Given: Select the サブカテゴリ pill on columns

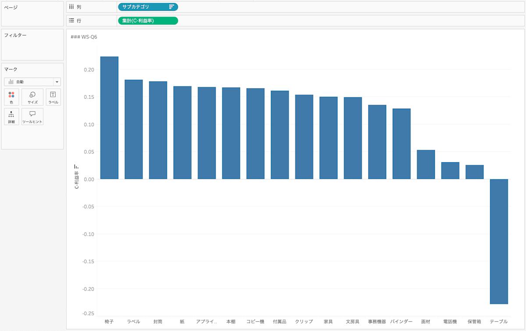Looking at the screenshot, I should pyautogui.click(x=148, y=7).
